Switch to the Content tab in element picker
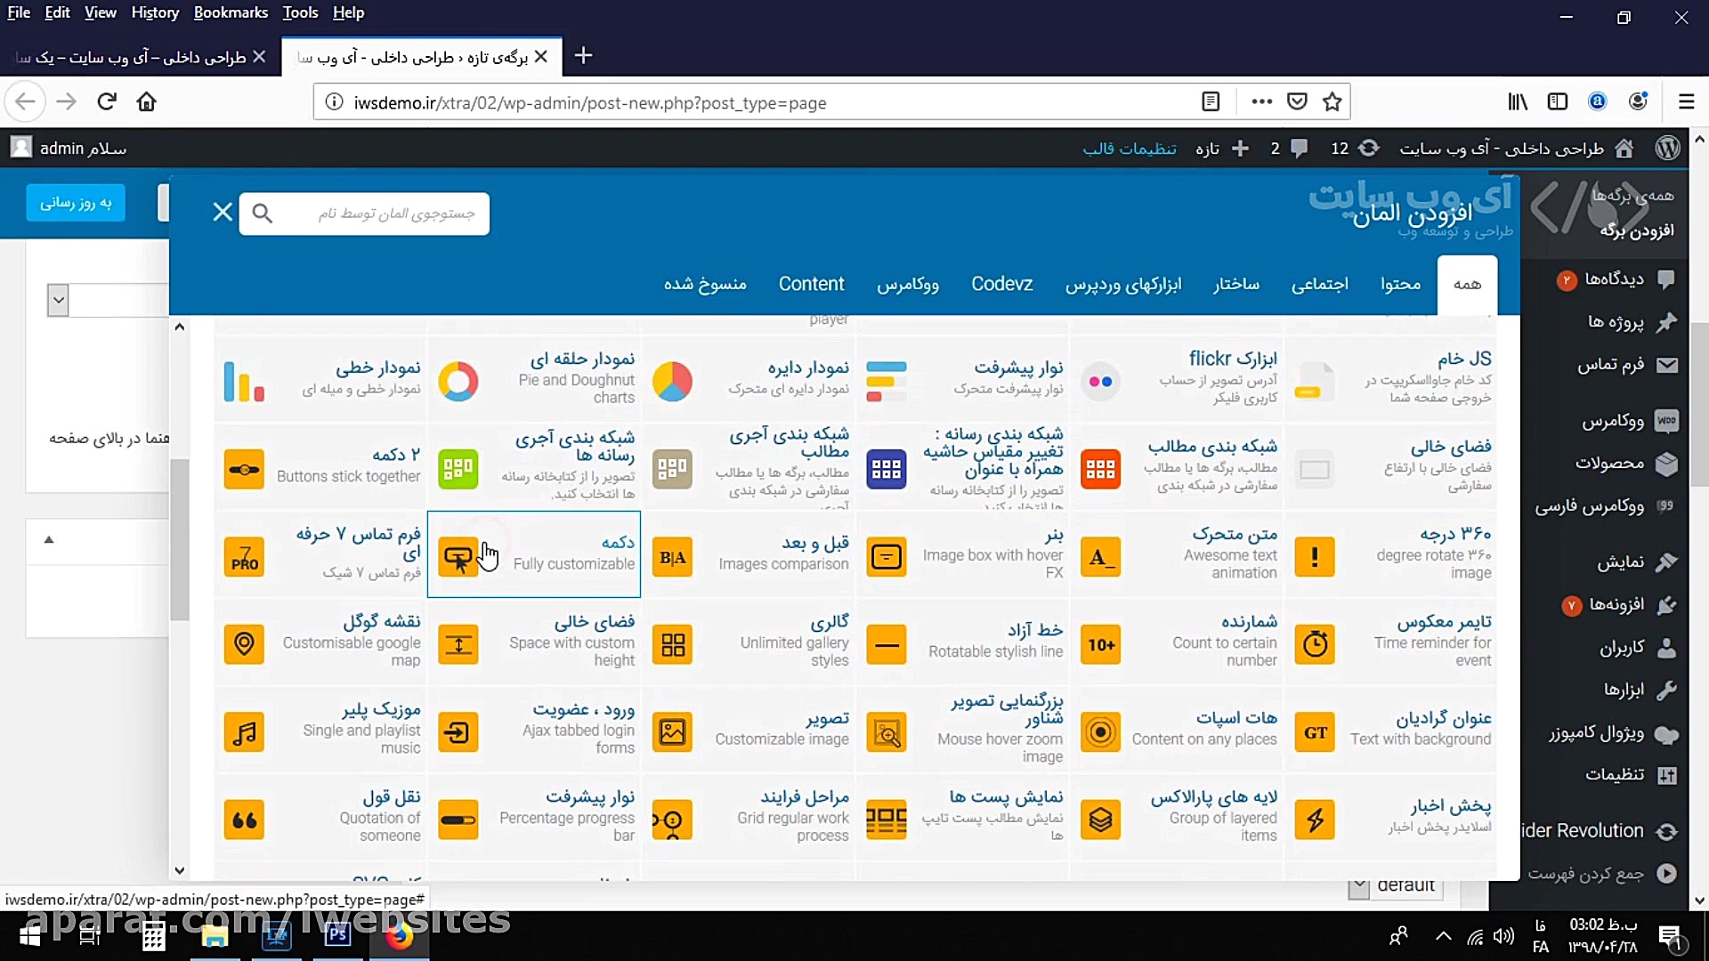 [x=811, y=283]
